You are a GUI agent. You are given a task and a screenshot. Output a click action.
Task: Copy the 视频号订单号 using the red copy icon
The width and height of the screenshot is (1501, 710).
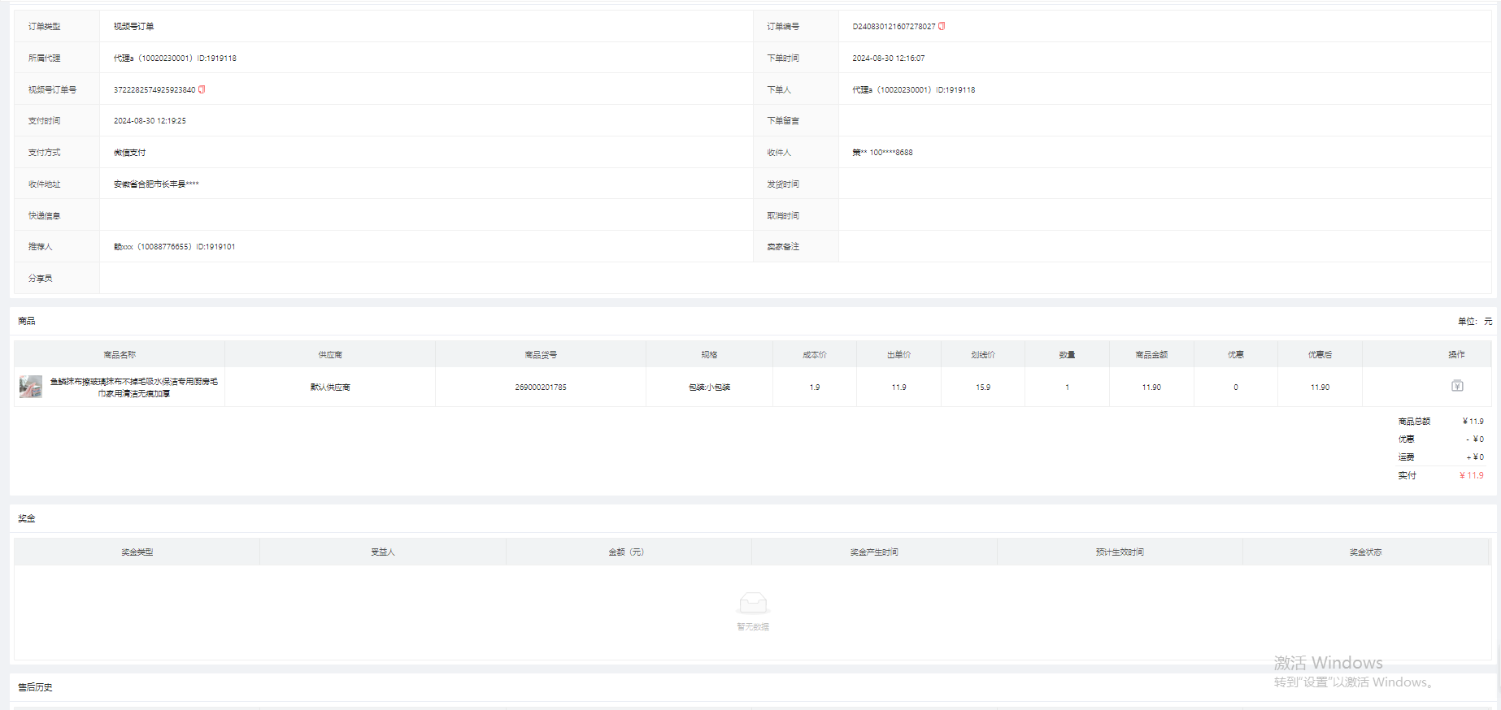pyautogui.click(x=202, y=89)
